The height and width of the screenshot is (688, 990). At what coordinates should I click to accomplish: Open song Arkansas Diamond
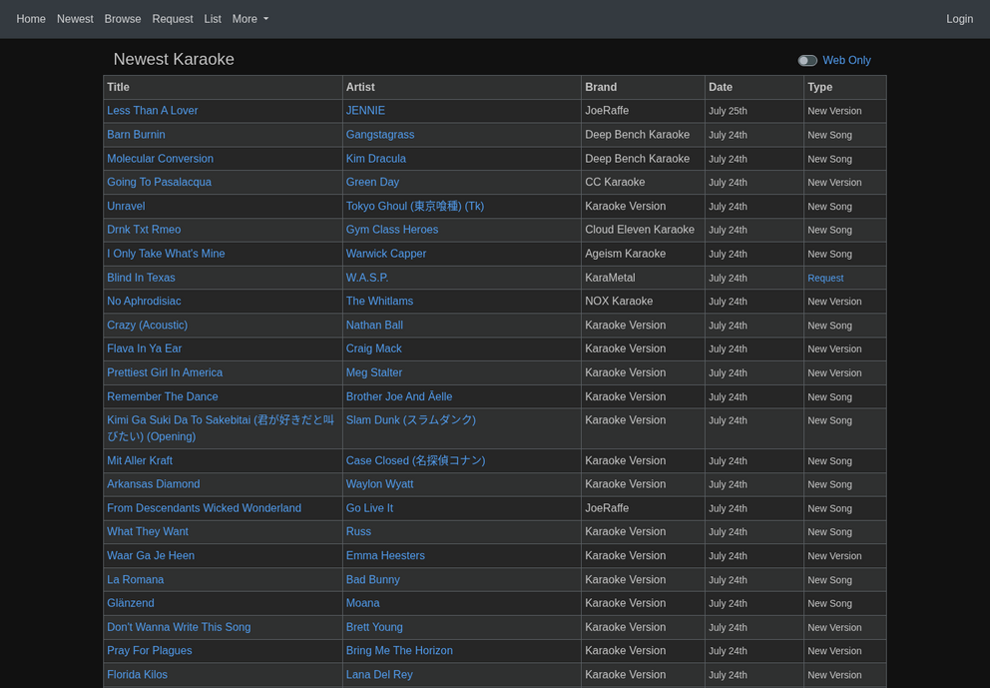[x=154, y=484]
